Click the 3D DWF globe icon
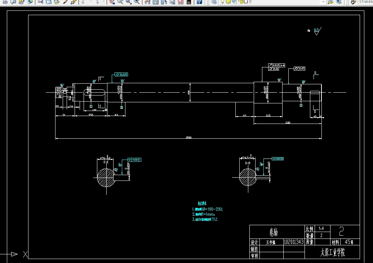Image resolution: width=373 pixels, height=263 pixels. pyautogui.click(x=30, y=2)
